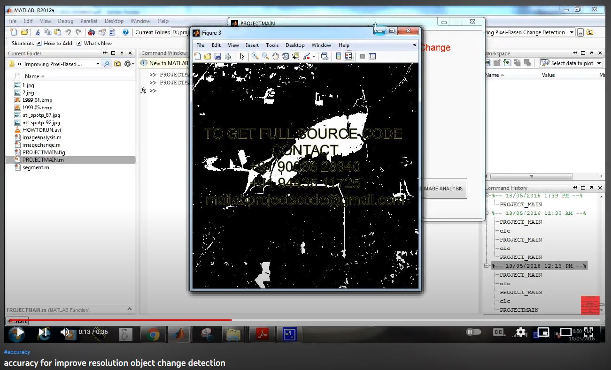This screenshot has width=611, height=370.
Task: Save Figure 3 using the disk icon
Action: coord(218,56)
